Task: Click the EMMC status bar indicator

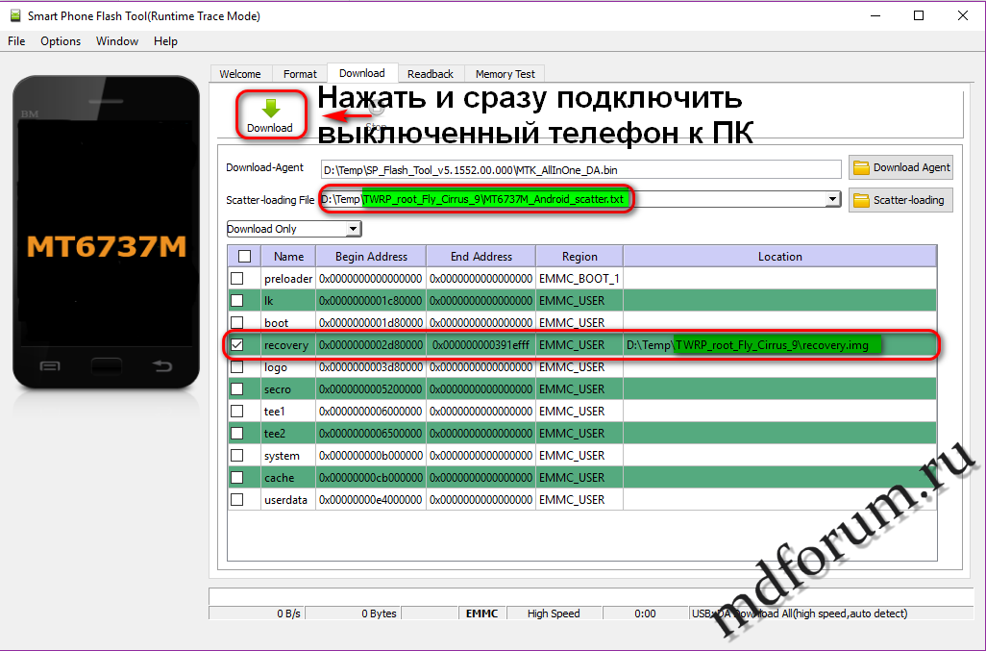Action: (481, 613)
